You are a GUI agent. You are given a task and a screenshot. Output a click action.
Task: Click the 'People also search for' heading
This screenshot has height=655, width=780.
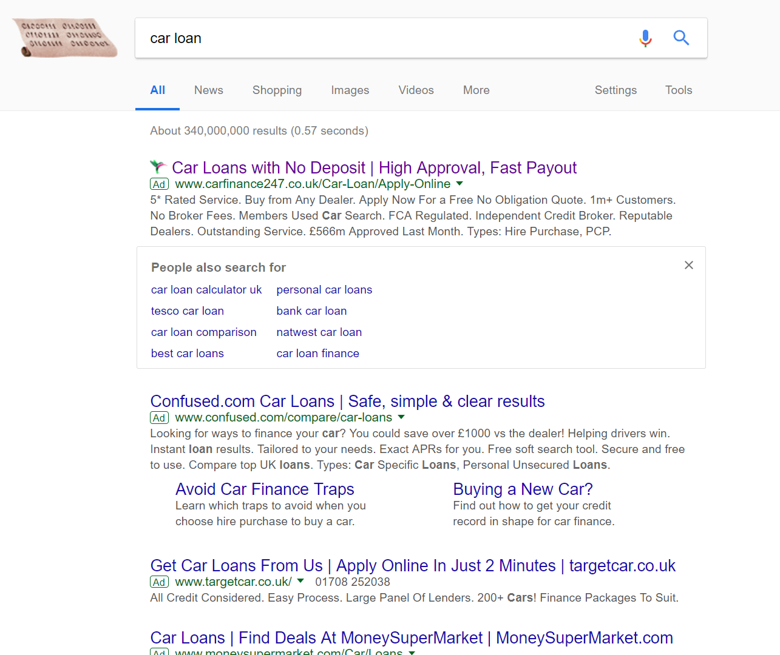(219, 267)
